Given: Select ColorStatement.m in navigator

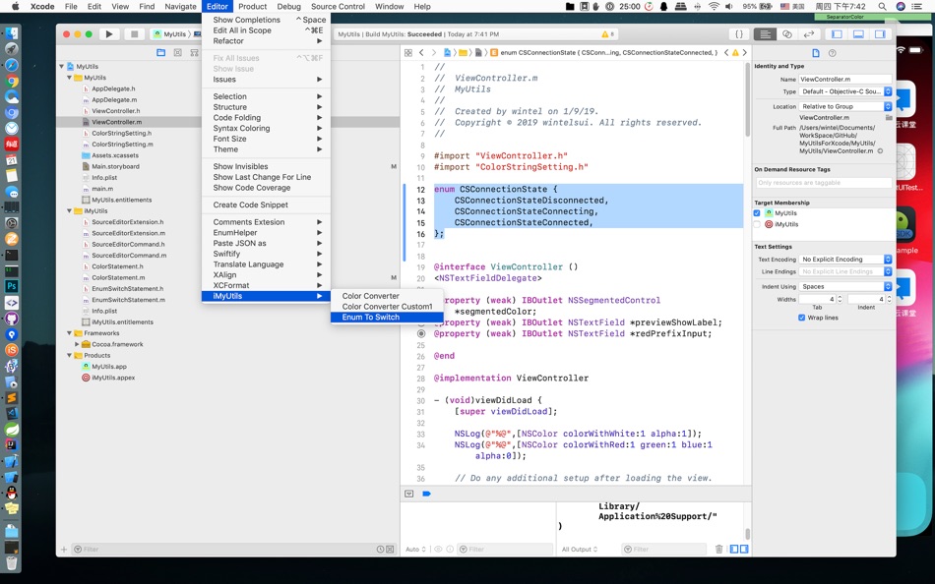Looking at the screenshot, I should click(x=118, y=277).
